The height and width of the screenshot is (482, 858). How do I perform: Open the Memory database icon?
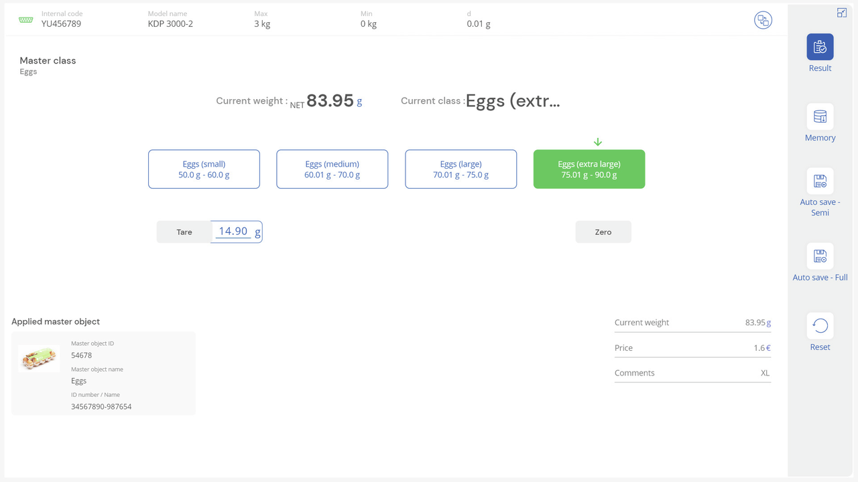click(820, 117)
